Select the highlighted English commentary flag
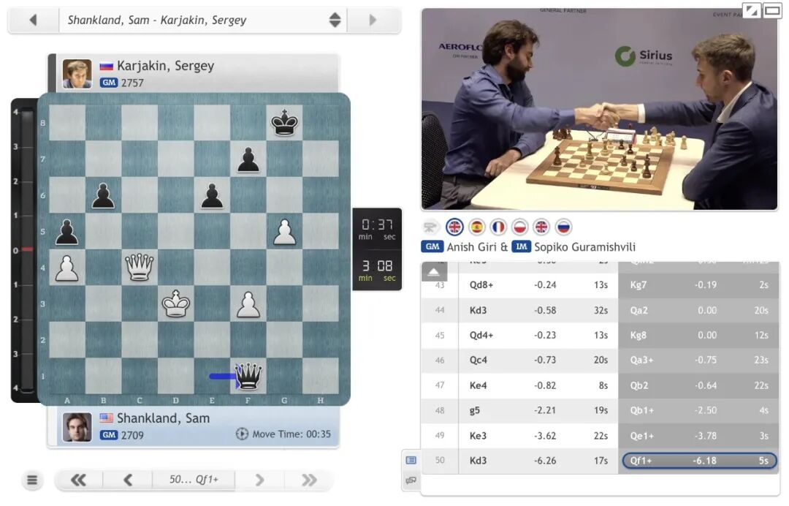Screen dimensions: 789x506 454,227
